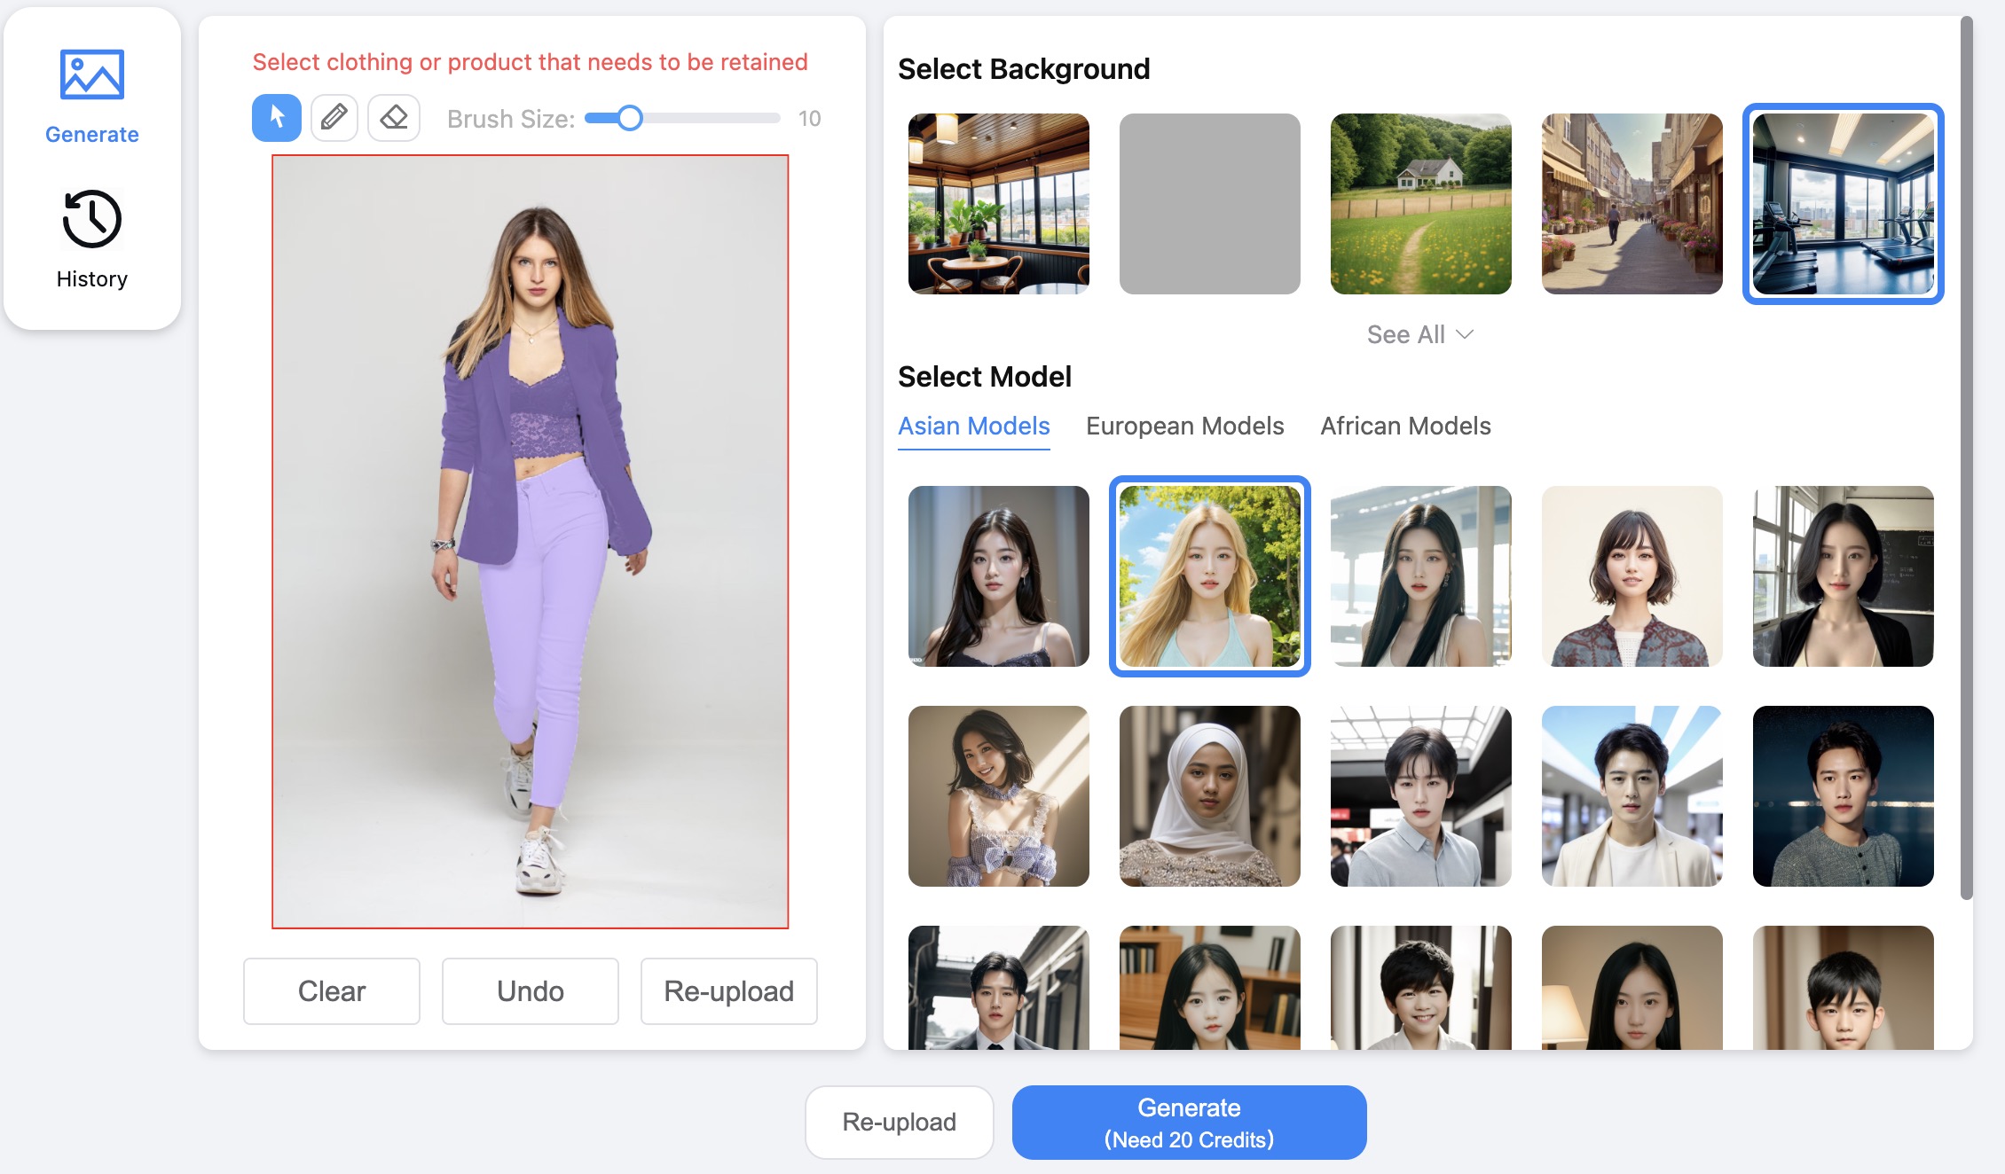The height and width of the screenshot is (1174, 2005).
Task: Select the short-haired woman by the chalkboard
Action: (1844, 576)
